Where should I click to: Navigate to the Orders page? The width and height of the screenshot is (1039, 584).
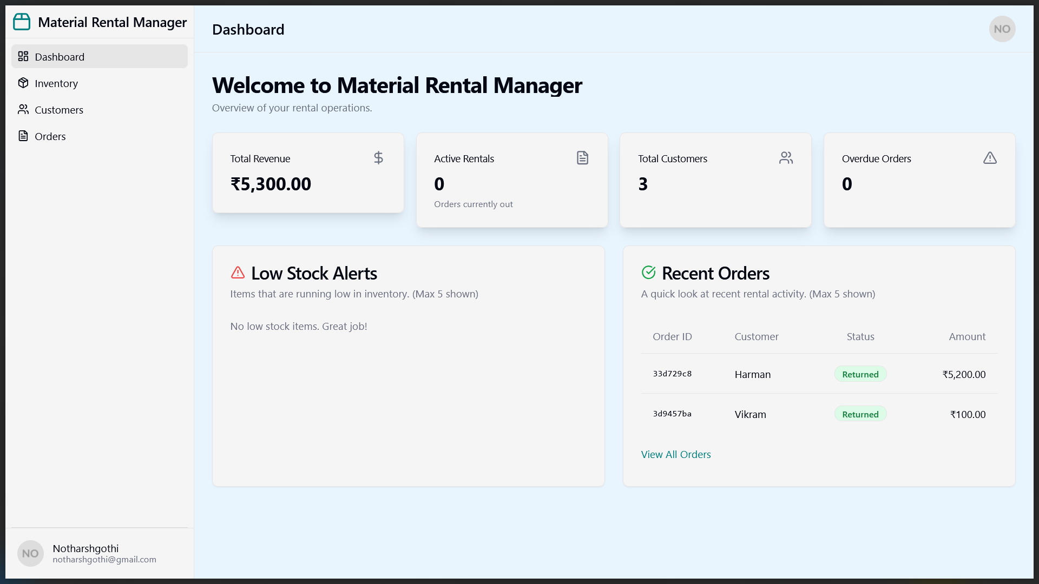100,136
